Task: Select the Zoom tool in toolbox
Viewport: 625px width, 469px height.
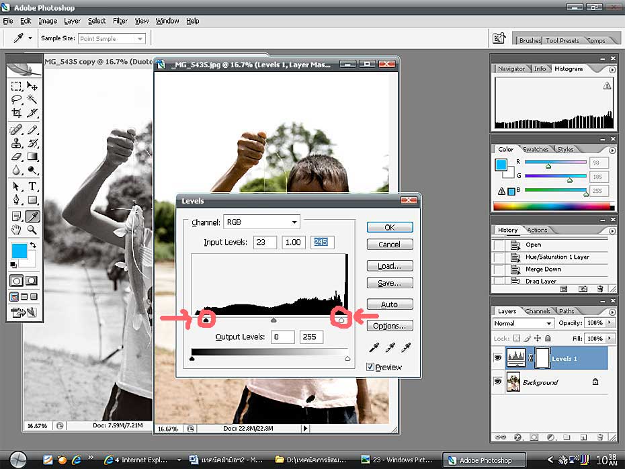Action: point(32,230)
